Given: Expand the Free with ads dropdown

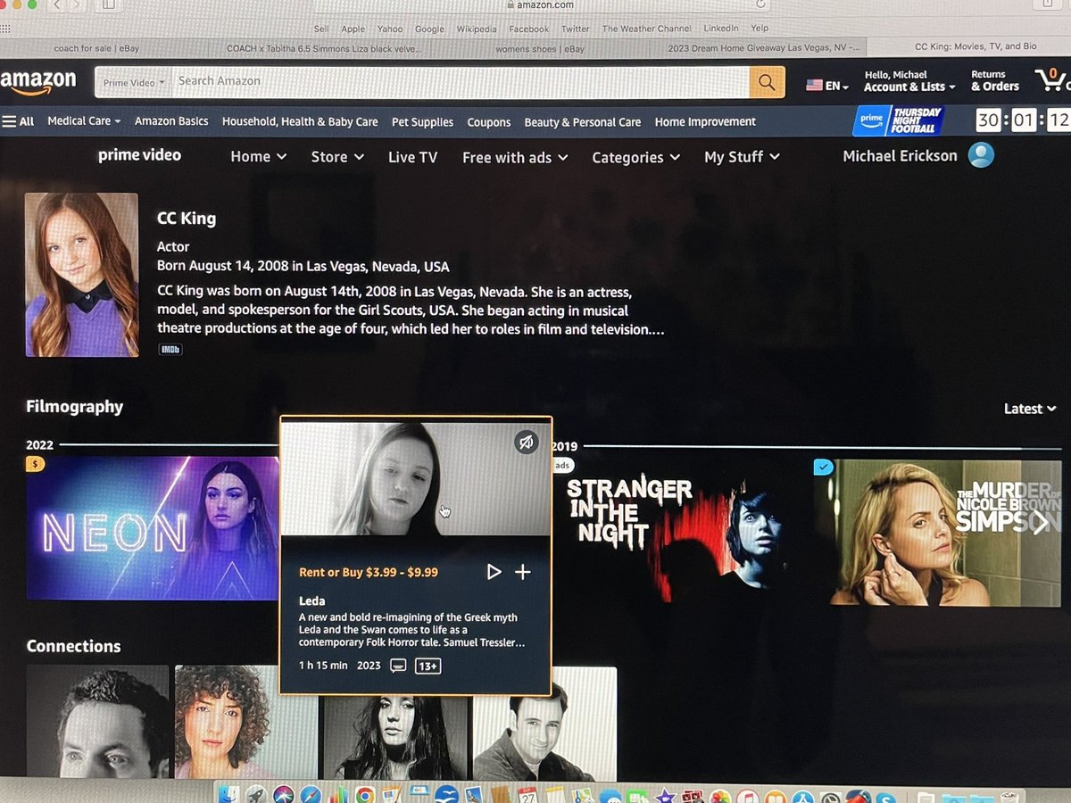Looking at the screenshot, I should pyautogui.click(x=515, y=158).
